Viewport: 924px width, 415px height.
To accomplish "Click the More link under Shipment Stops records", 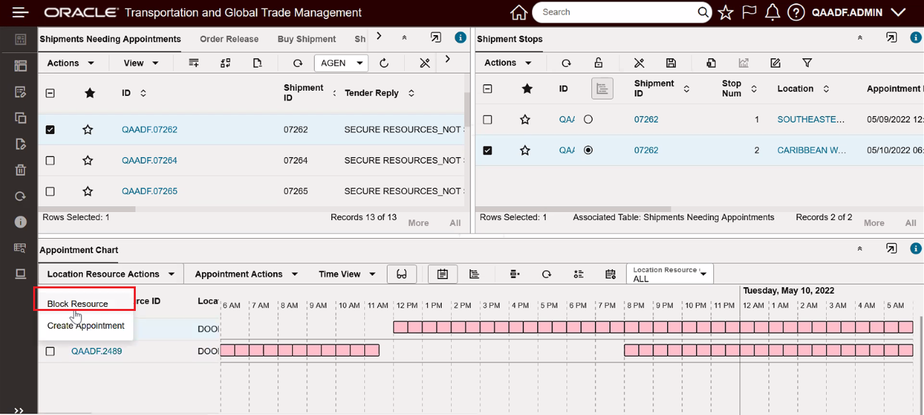I will [874, 223].
